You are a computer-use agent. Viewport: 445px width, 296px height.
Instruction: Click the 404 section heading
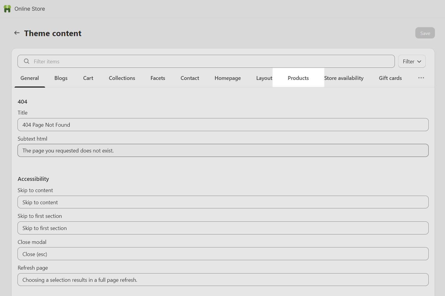click(23, 102)
